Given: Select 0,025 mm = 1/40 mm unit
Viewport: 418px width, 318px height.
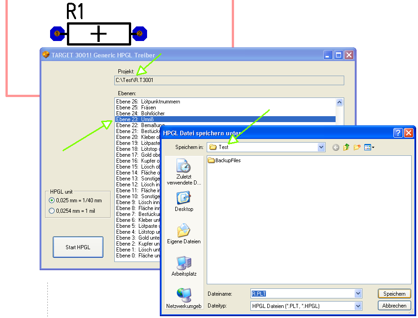Looking at the screenshot, I should (76, 200).
